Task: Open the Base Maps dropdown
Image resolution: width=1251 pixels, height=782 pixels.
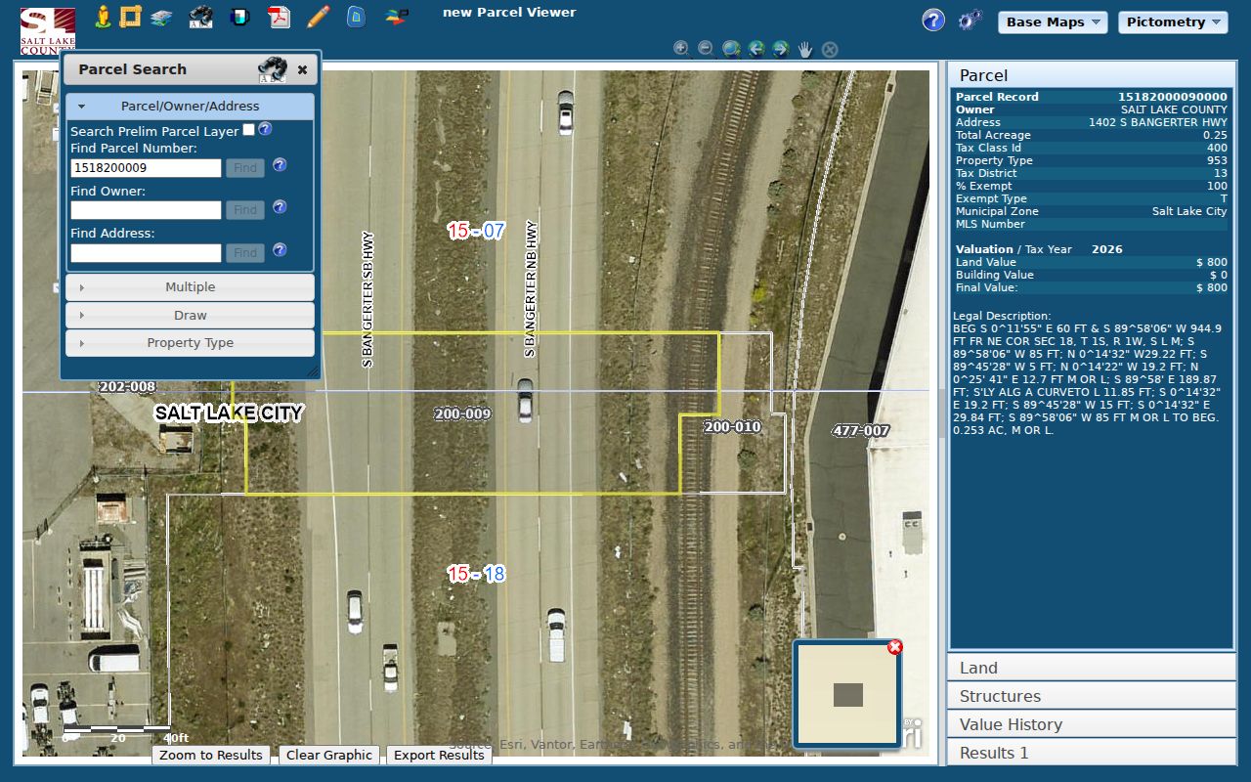Action: tap(1053, 22)
